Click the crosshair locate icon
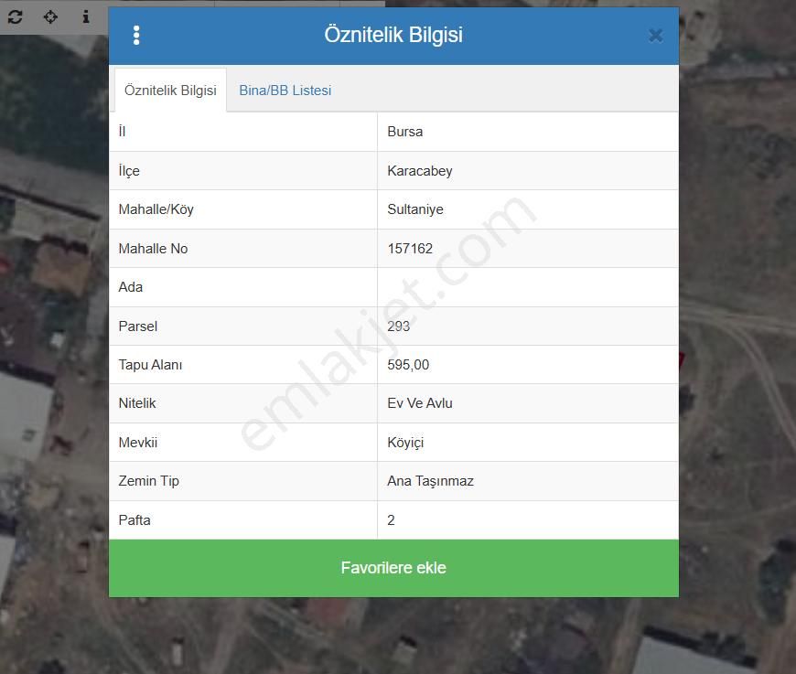Viewport: 796px width, 674px height. click(x=50, y=16)
